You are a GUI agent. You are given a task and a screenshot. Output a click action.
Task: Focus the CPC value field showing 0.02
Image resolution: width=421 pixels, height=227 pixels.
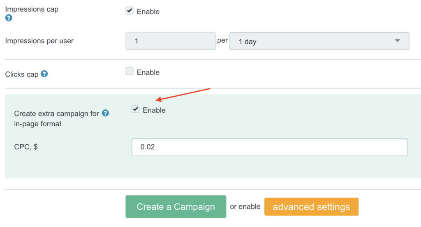click(x=269, y=147)
